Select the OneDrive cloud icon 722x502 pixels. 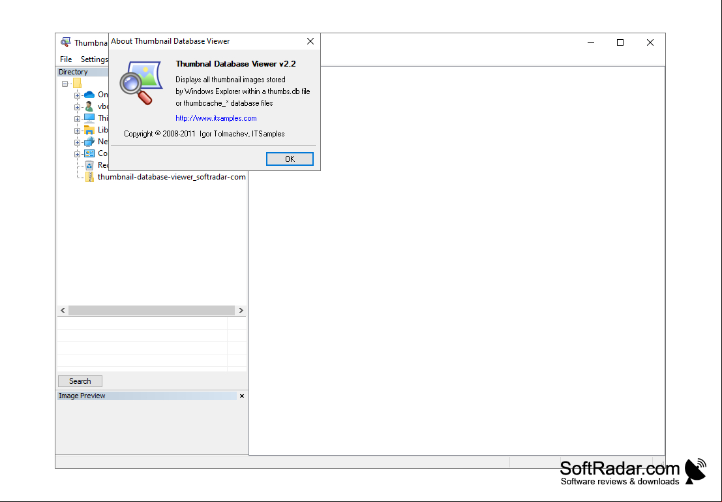[x=89, y=95]
